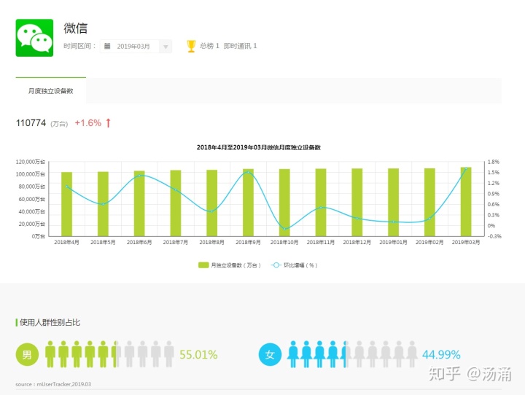Click the 使用人群性别占比 section heading
The width and height of the screenshot is (525, 395).
pos(50,322)
